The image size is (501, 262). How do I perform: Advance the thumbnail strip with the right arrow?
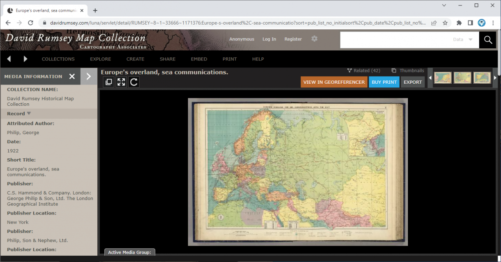495,77
